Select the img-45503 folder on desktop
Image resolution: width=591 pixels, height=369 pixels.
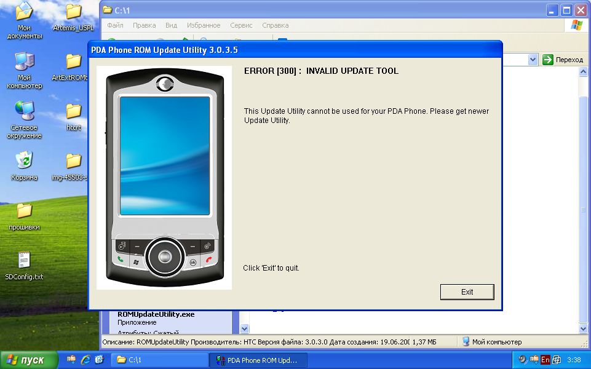click(71, 167)
